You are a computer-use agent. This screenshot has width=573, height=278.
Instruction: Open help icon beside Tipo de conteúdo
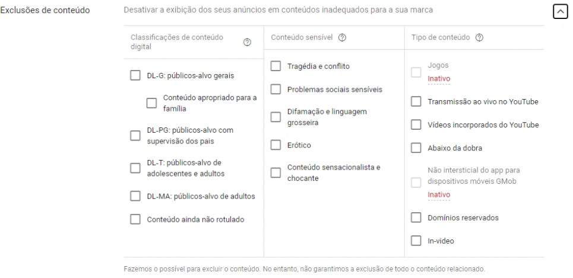tap(479, 37)
